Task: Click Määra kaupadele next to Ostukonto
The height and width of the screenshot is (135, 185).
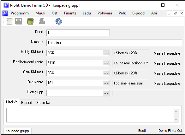Action: (x=167, y=84)
